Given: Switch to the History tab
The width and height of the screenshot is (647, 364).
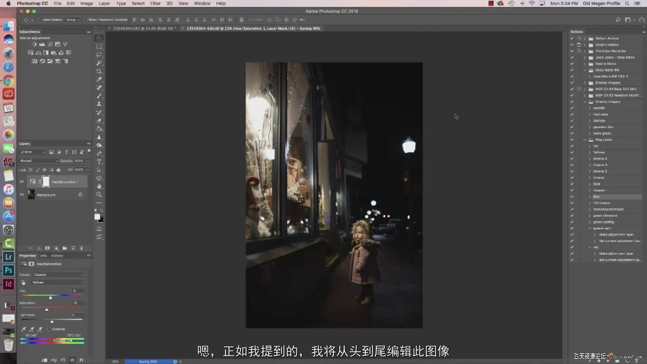Looking at the screenshot, I should pos(57,256).
